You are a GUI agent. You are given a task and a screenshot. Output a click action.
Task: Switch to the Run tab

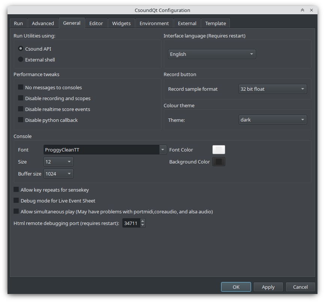coord(18,23)
